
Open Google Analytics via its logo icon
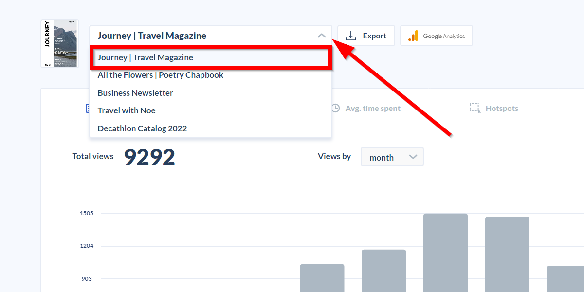[x=413, y=36]
